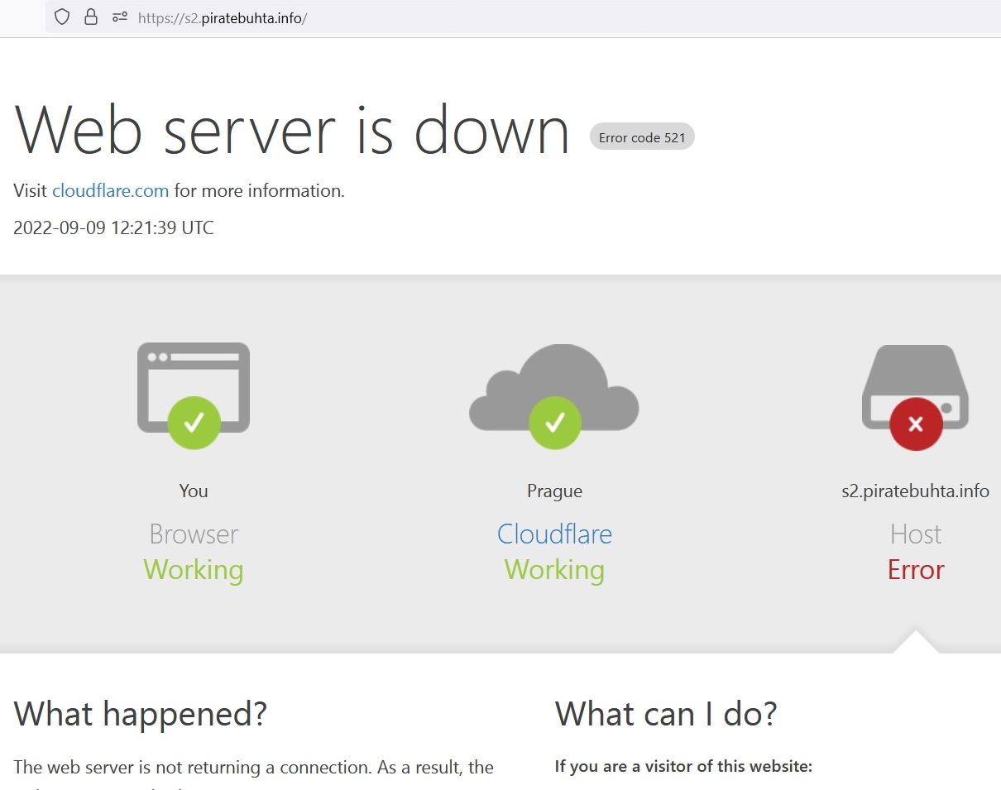Click the What happened? heading

coord(141,713)
